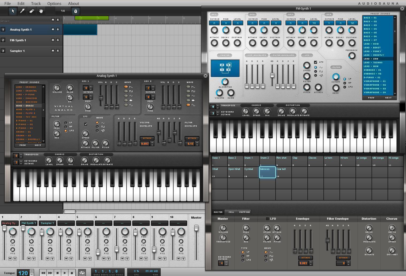The height and width of the screenshot is (276, 406).
Task: Select HP filter in Analog Synth
Action: tap(66, 127)
